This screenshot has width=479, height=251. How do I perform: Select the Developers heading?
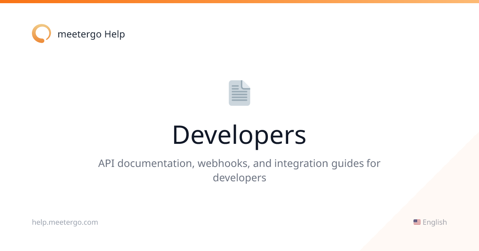239,135
